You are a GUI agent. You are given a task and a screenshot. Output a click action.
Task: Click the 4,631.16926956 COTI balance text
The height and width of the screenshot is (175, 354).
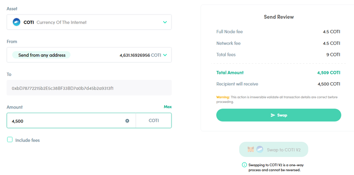[140, 55]
